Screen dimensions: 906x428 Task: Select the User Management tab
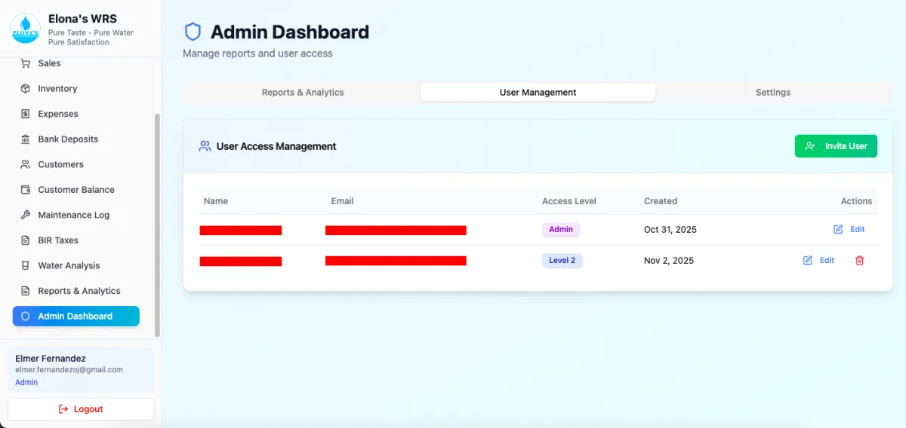coord(538,93)
